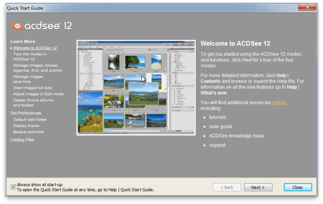The width and height of the screenshot is (323, 204).
Task: Open Manage images: save time topic
Action: click(x=29, y=79)
